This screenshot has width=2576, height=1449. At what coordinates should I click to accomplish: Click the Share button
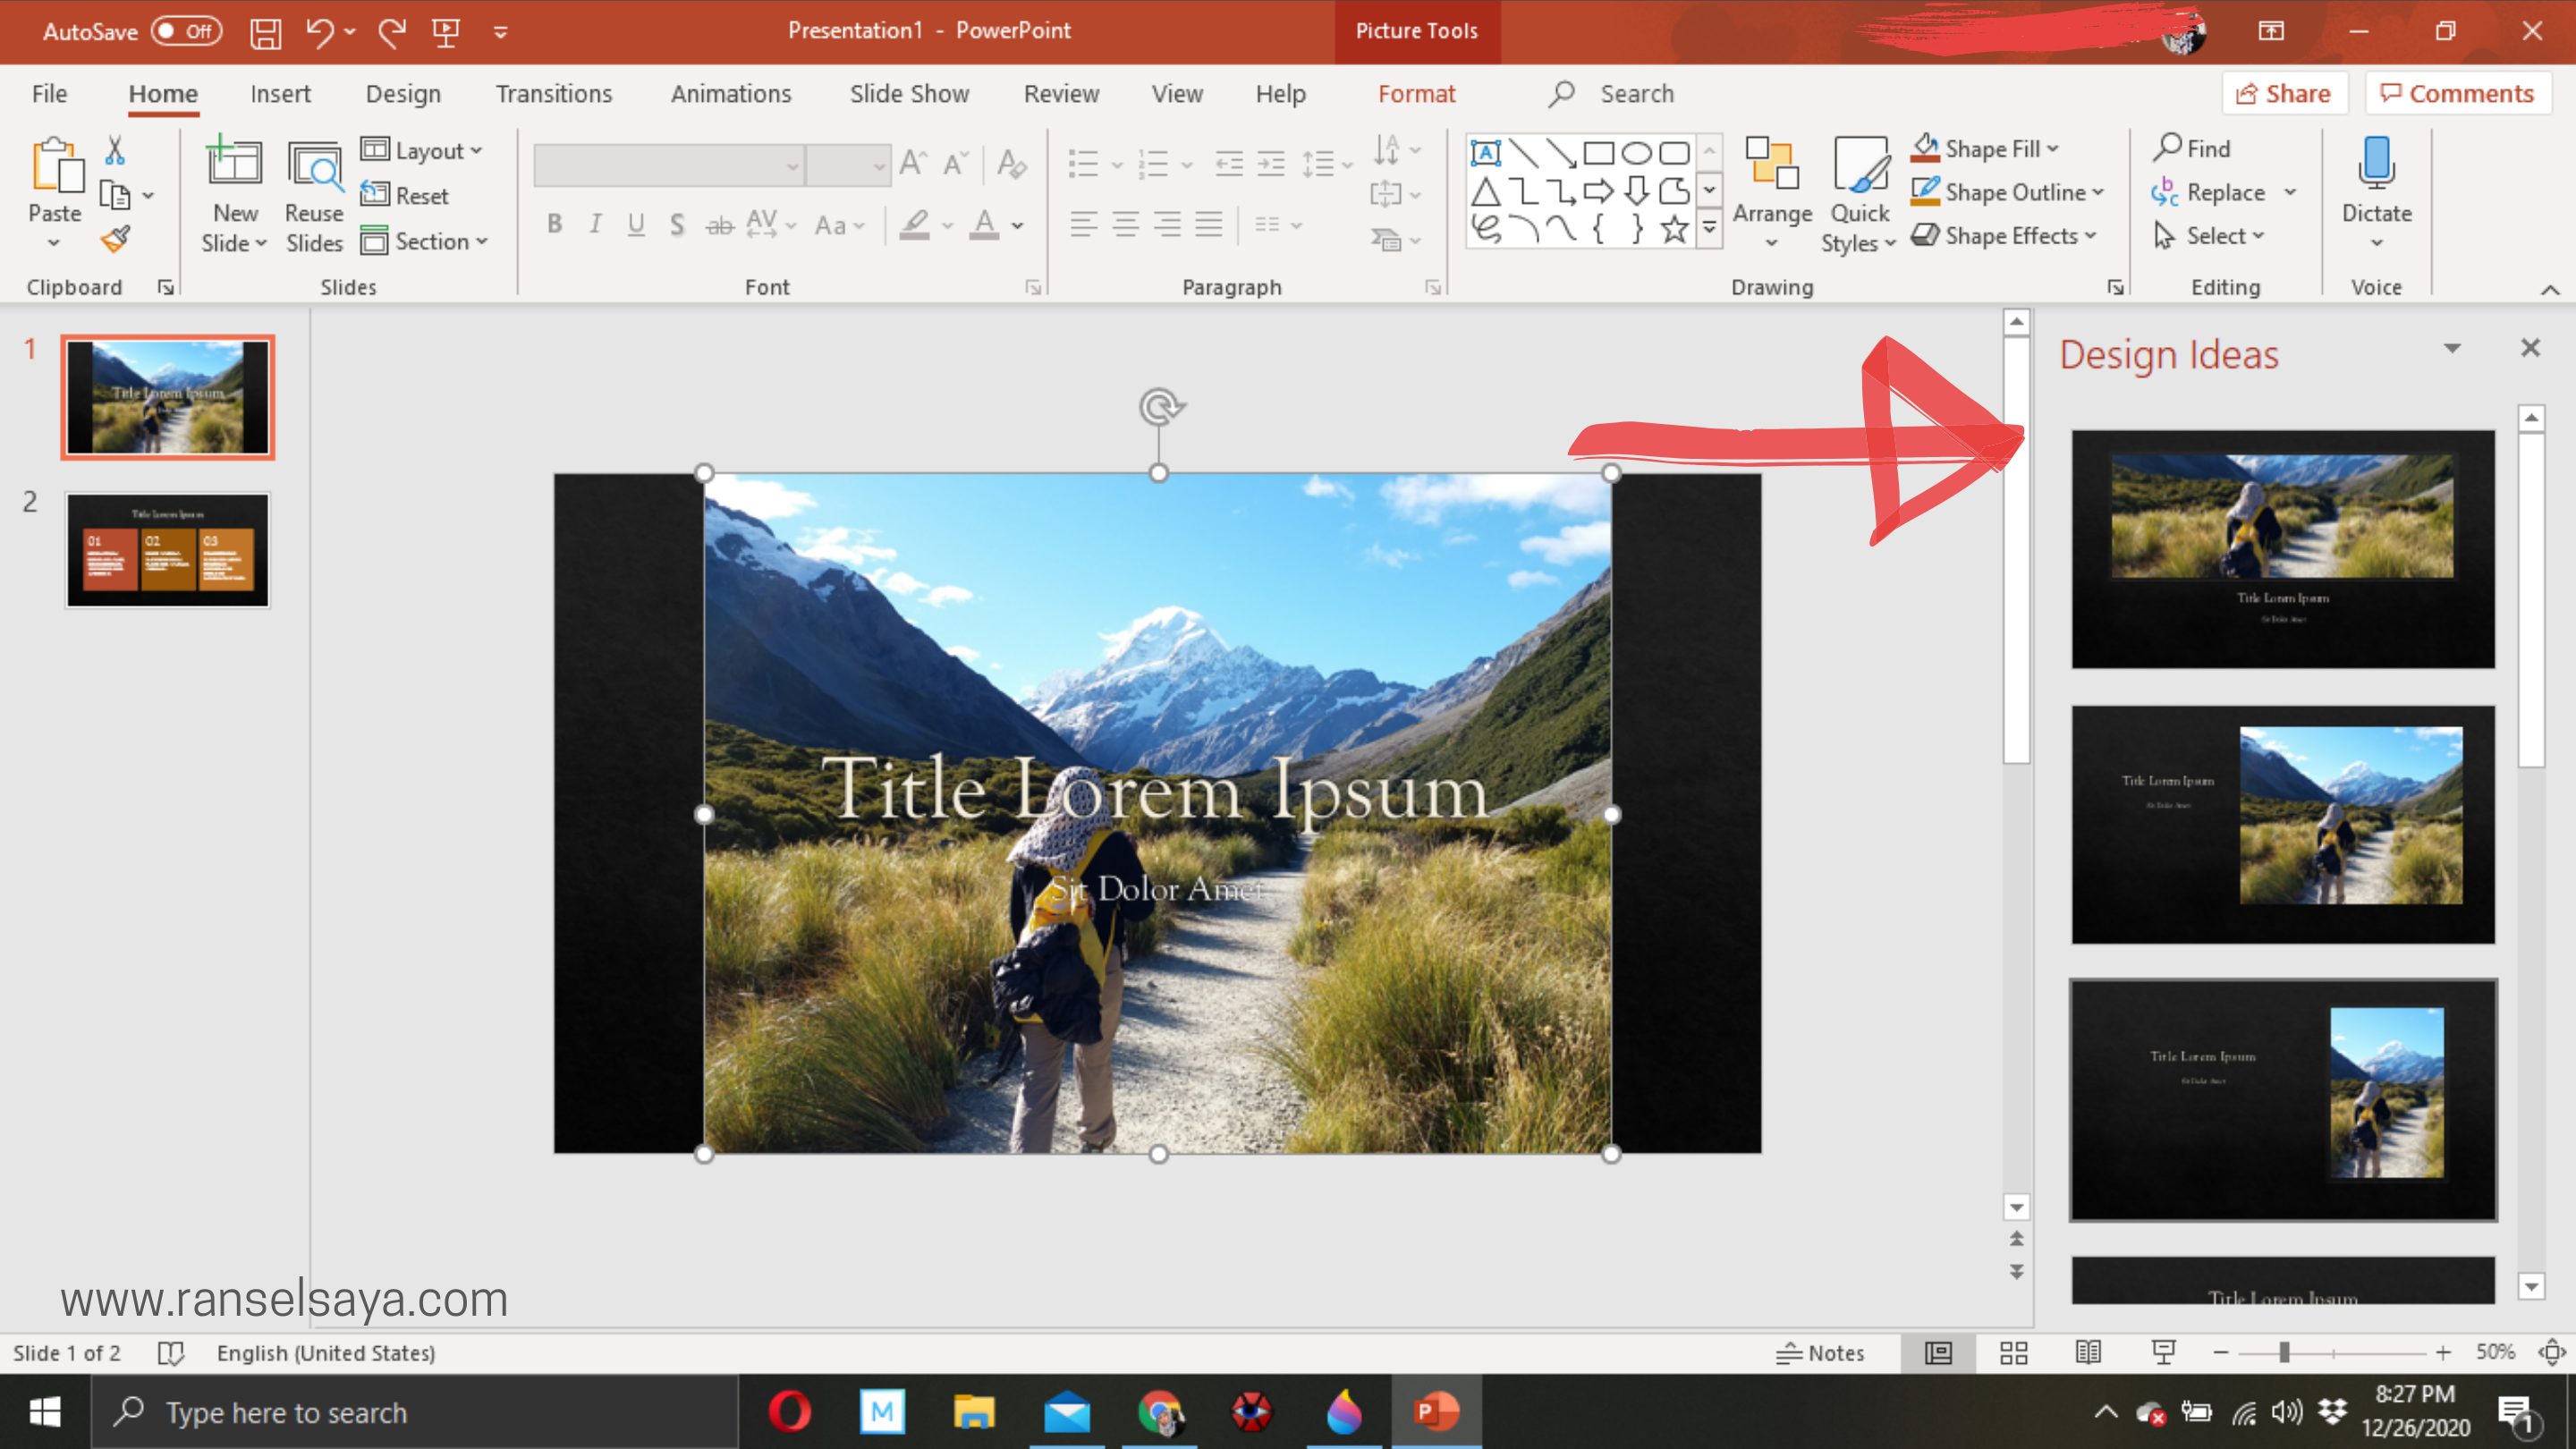pos(2283,94)
